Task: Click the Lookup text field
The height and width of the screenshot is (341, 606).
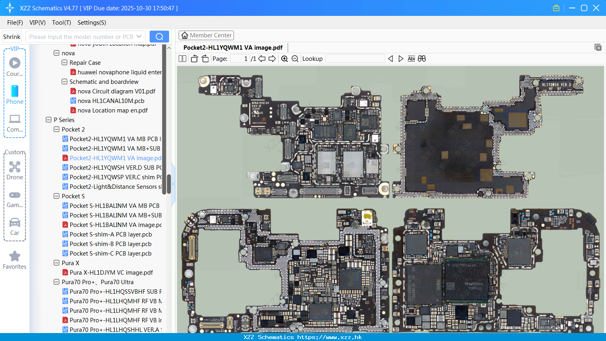Action: pyautogui.click(x=355, y=58)
